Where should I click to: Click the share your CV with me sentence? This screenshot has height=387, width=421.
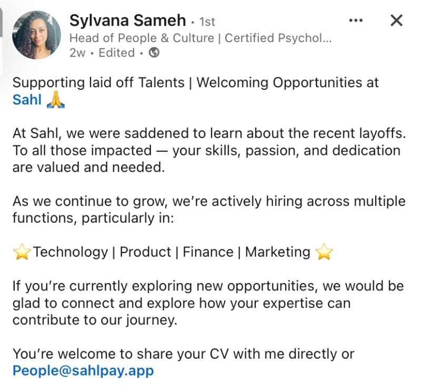[184, 354]
